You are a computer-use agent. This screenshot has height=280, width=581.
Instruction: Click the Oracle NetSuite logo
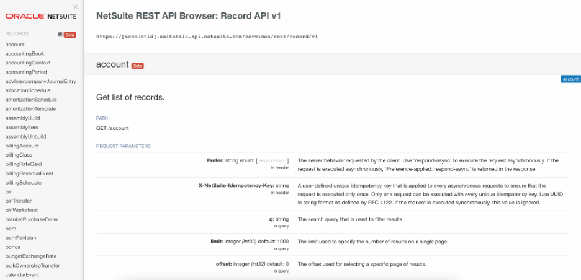(x=41, y=16)
